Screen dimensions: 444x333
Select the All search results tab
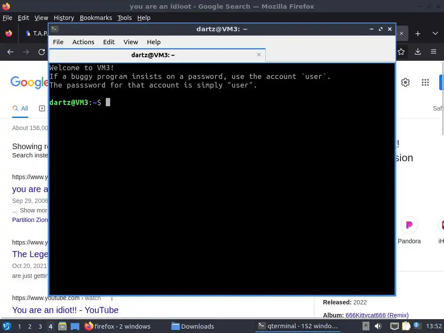click(x=20, y=108)
